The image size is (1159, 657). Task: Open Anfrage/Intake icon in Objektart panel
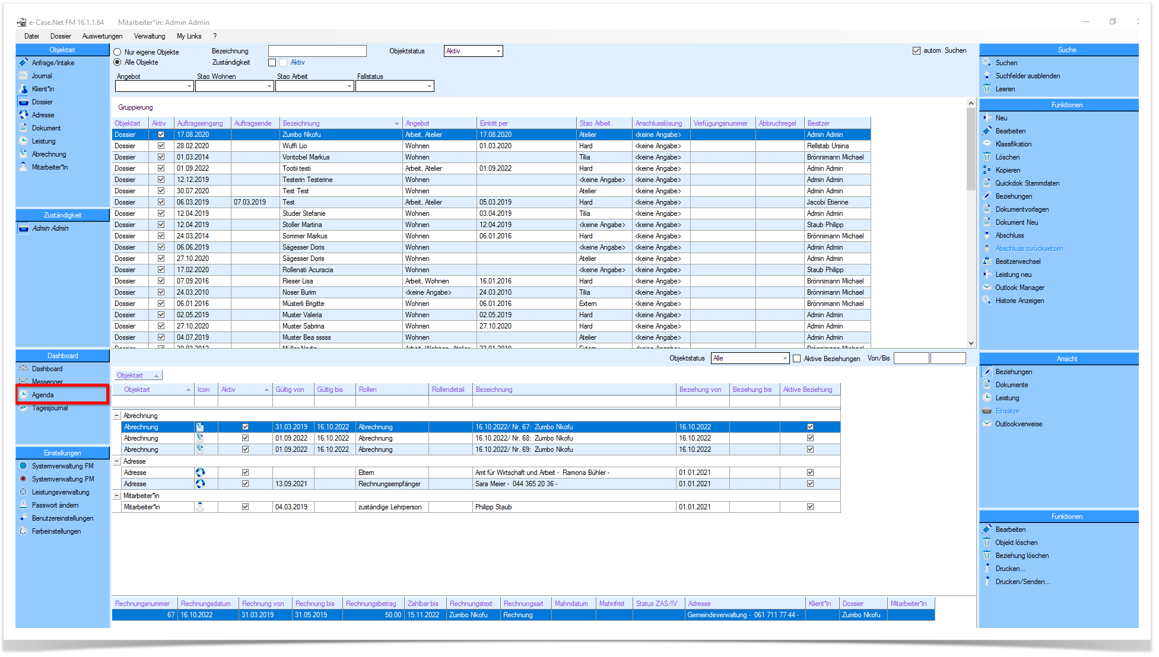coord(23,63)
